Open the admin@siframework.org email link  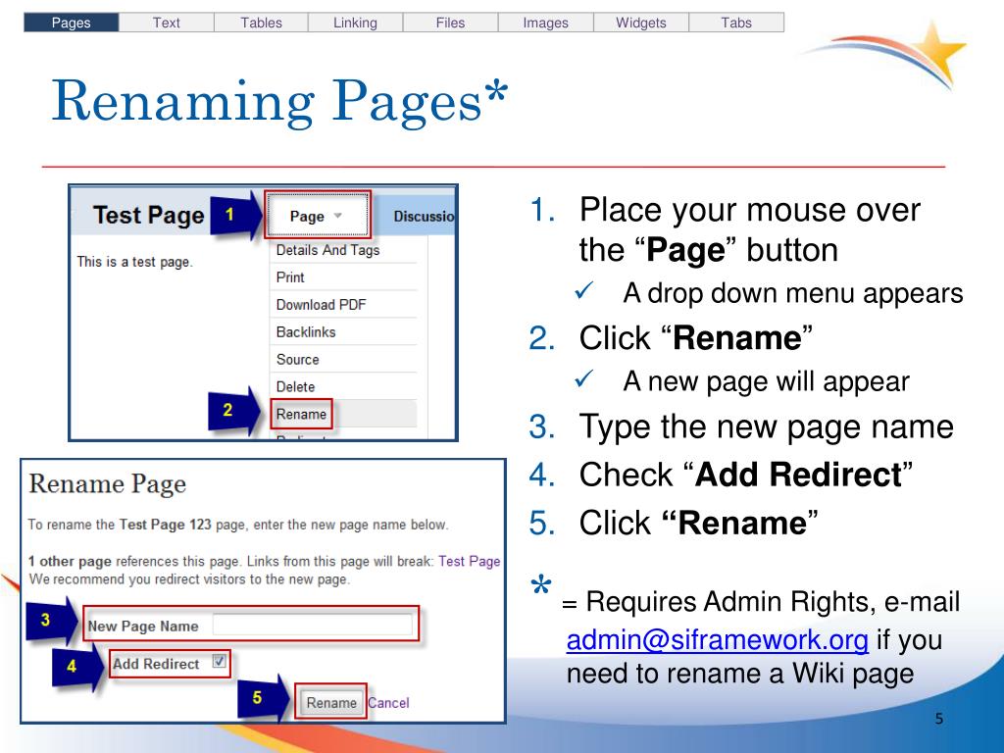717,640
